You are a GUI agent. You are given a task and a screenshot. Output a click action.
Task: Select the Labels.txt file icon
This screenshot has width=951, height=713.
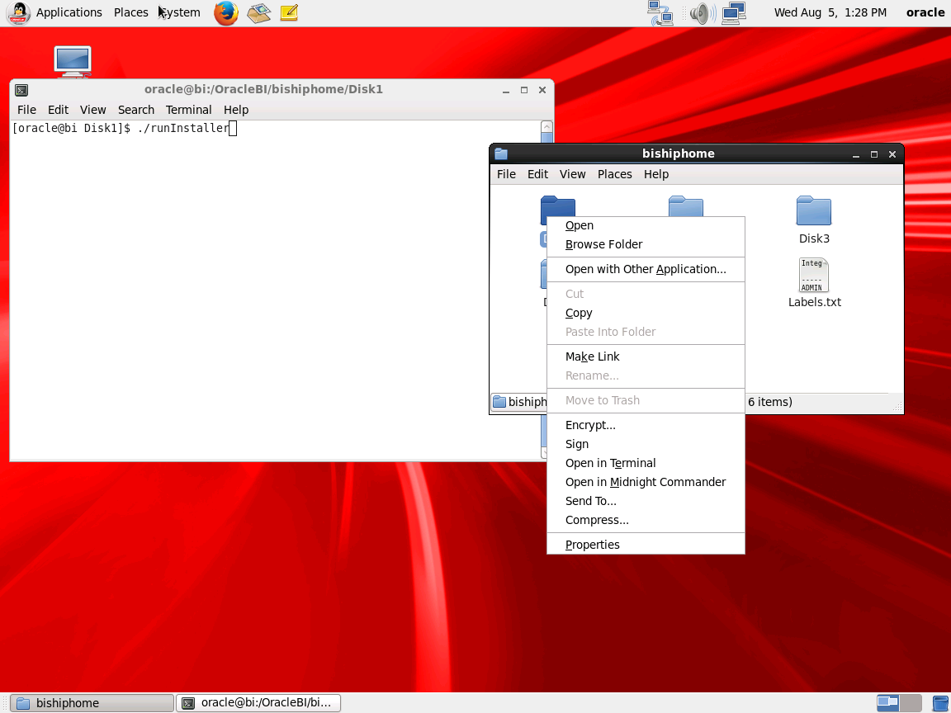(814, 275)
